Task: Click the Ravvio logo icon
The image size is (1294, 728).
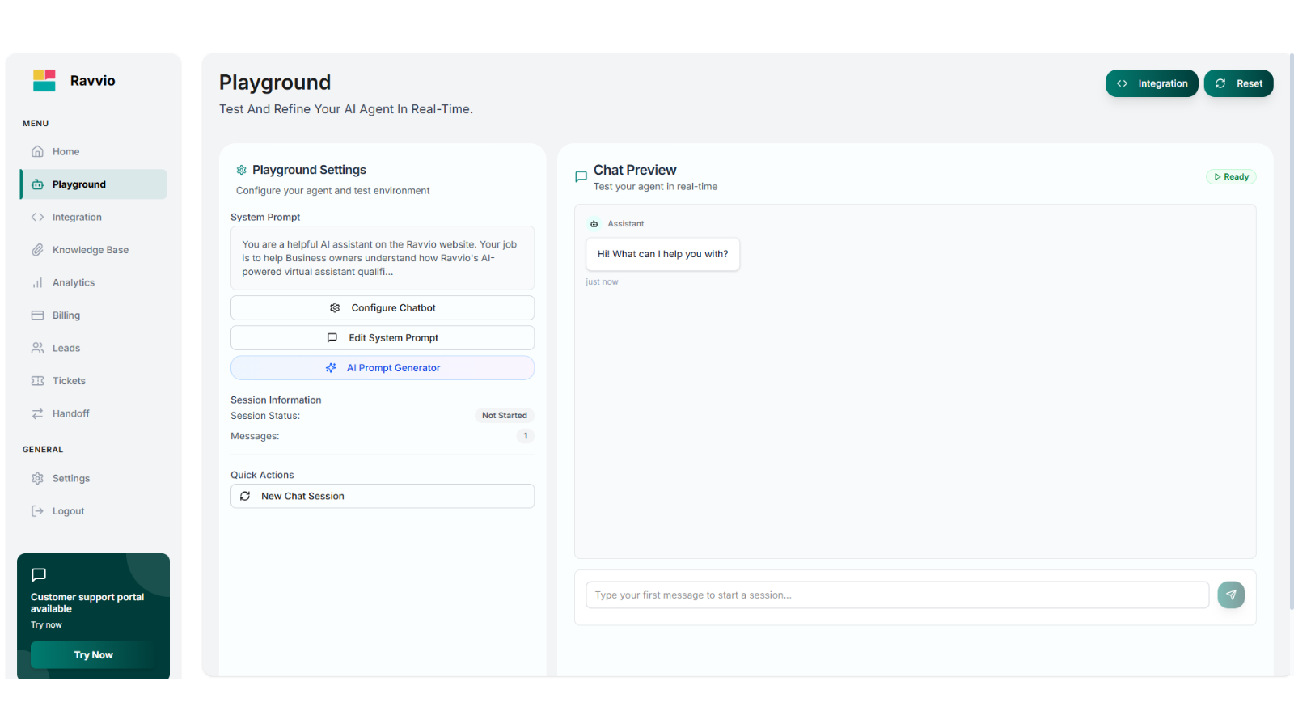Action: (44, 80)
